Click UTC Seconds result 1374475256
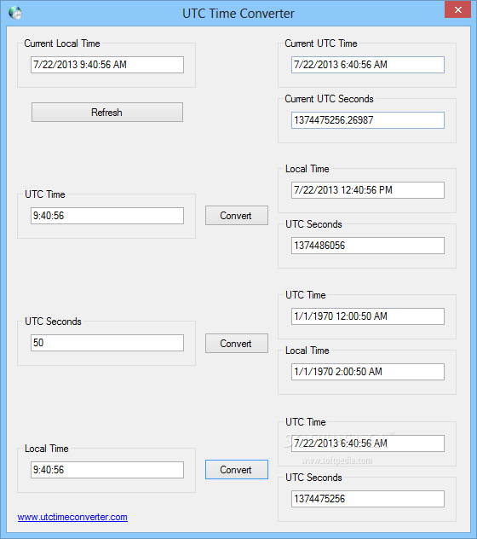This screenshot has height=539, width=477. click(x=368, y=499)
